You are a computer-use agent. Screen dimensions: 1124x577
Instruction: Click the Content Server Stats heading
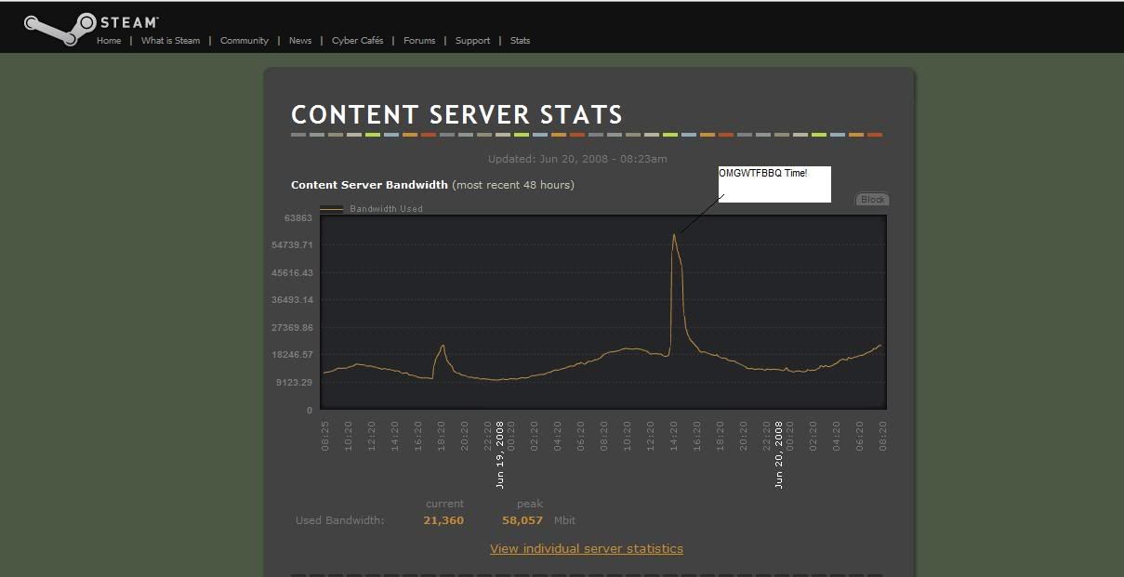pyautogui.click(x=456, y=115)
